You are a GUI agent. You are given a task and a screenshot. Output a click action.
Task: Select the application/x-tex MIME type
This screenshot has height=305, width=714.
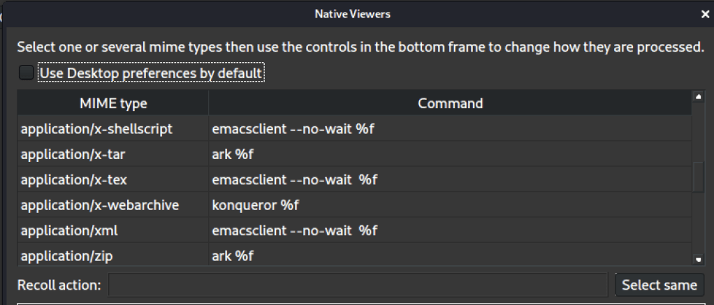coord(74,180)
